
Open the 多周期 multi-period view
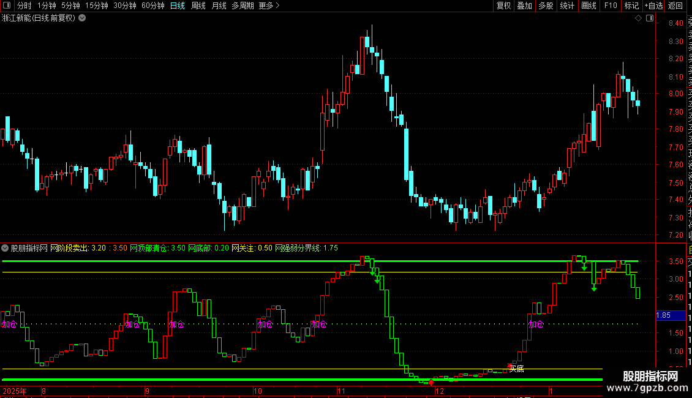[243, 6]
